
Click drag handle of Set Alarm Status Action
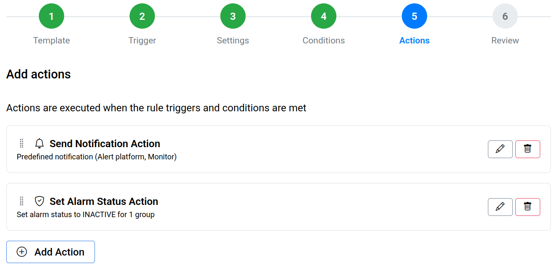tap(22, 202)
